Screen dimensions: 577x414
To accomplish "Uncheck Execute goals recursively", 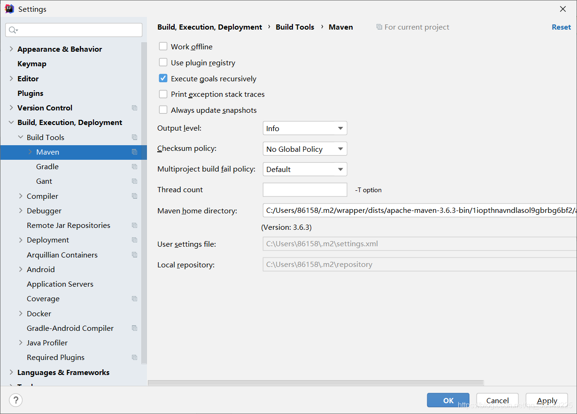I will pyautogui.click(x=163, y=78).
